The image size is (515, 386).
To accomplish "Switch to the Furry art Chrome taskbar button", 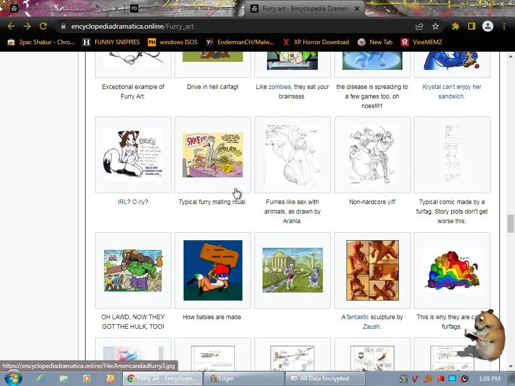I will click(162, 378).
